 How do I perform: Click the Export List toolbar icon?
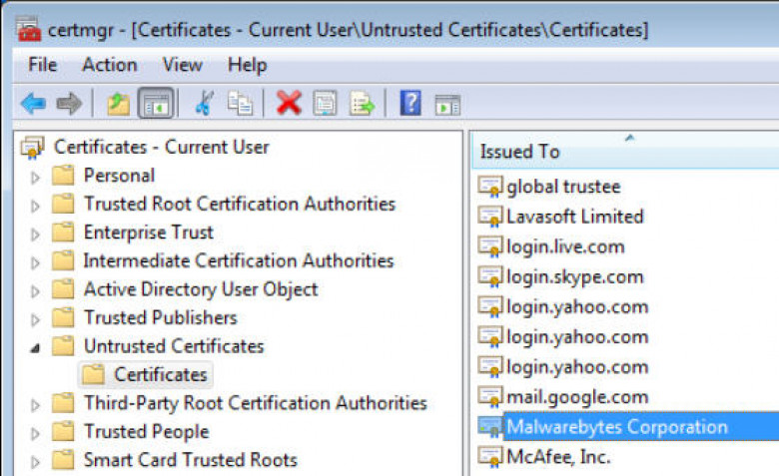(x=362, y=103)
